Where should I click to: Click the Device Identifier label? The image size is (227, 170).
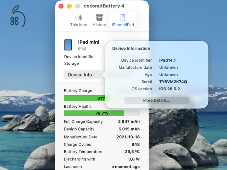79,57
